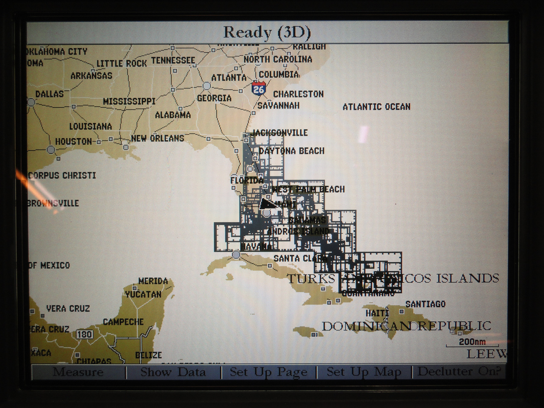Viewport: 544px width, 408px height.
Task: Open the Set Up Map softkey menu
Action: 363,372
